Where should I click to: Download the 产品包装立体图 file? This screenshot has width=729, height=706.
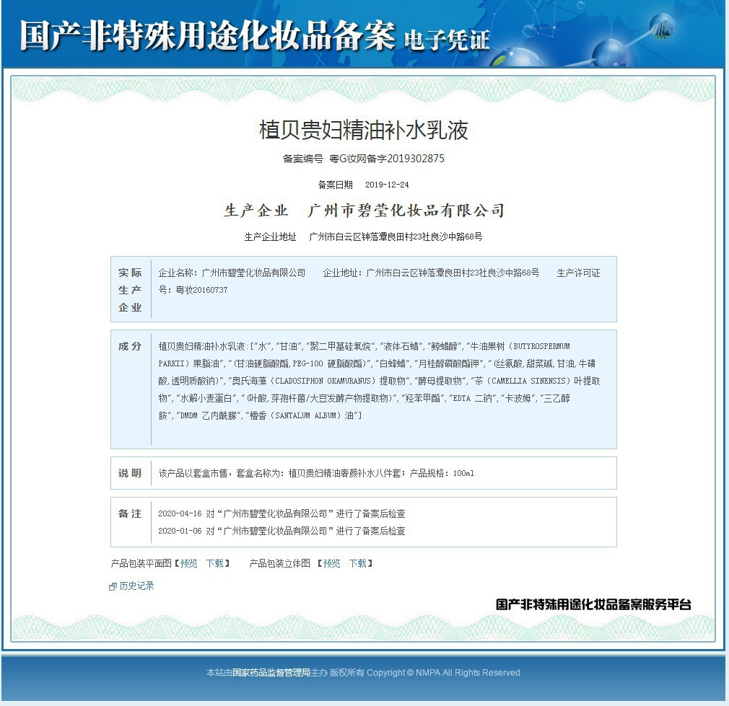tap(357, 563)
